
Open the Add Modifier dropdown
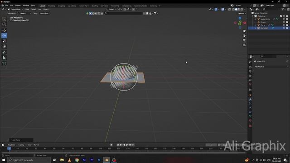pos(271,67)
